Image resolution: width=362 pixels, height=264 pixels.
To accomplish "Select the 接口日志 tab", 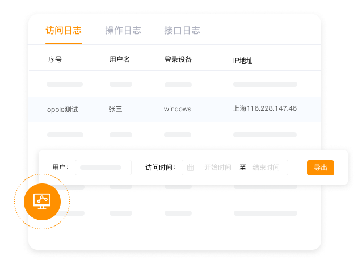I will [182, 31].
